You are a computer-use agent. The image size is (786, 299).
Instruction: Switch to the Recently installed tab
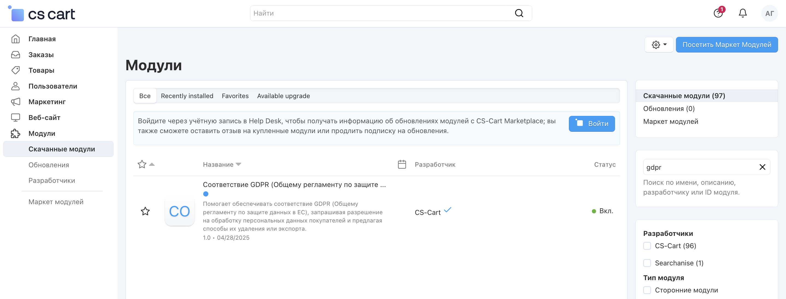tap(187, 96)
